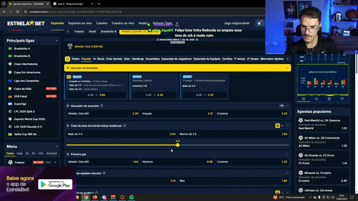Go back with breadcrumb left arrow

click(x=68, y=32)
